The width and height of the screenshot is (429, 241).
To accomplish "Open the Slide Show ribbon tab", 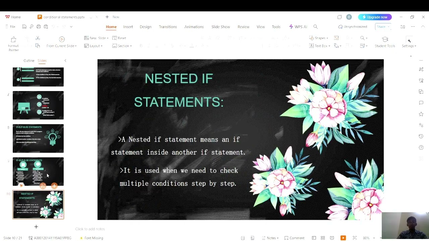I will tap(221, 27).
